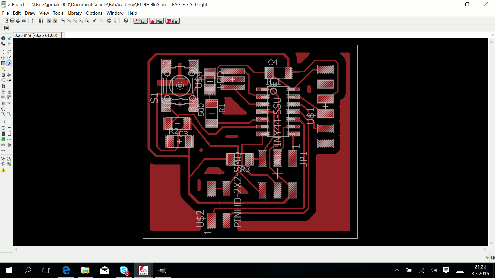The width and height of the screenshot is (495, 278).
Task: Open the Edit menu
Action: (17, 13)
